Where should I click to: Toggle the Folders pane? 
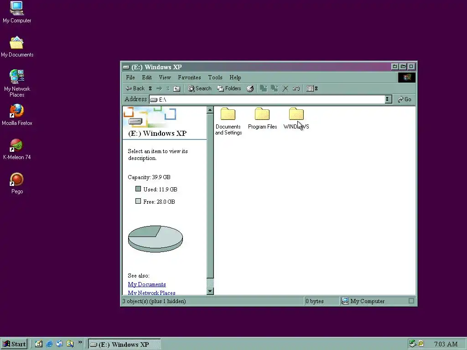(x=229, y=88)
